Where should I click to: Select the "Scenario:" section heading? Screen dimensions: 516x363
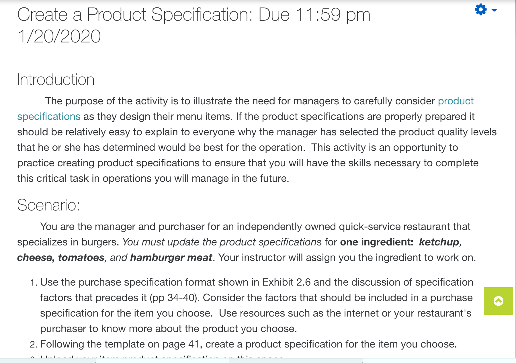pyautogui.click(x=48, y=205)
